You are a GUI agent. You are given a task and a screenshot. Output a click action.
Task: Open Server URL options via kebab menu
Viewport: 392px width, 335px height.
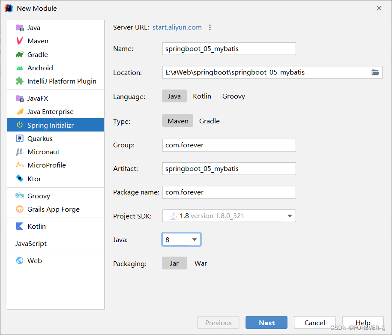click(x=210, y=27)
